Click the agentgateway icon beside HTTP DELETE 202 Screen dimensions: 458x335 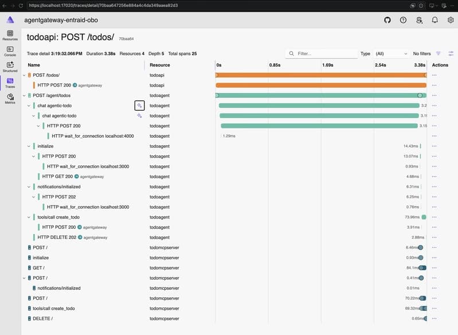(80, 237)
